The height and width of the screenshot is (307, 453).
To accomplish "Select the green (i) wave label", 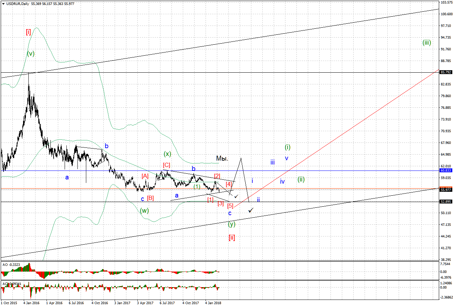I will pyautogui.click(x=288, y=147).
